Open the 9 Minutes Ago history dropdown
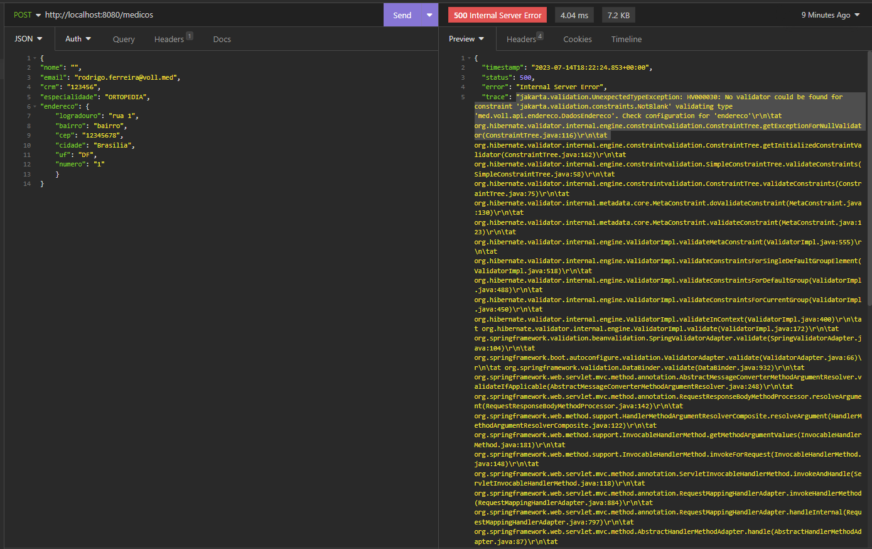The width and height of the screenshot is (872, 549). [830, 15]
